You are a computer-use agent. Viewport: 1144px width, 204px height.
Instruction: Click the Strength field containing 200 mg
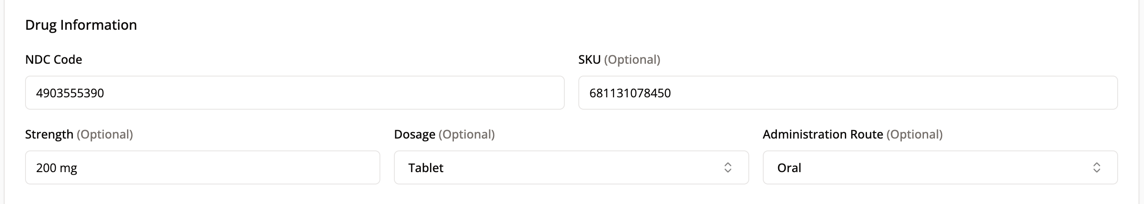(x=203, y=167)
